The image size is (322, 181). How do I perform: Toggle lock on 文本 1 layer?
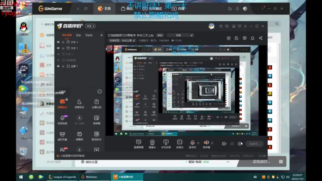[x=63, y=48]
